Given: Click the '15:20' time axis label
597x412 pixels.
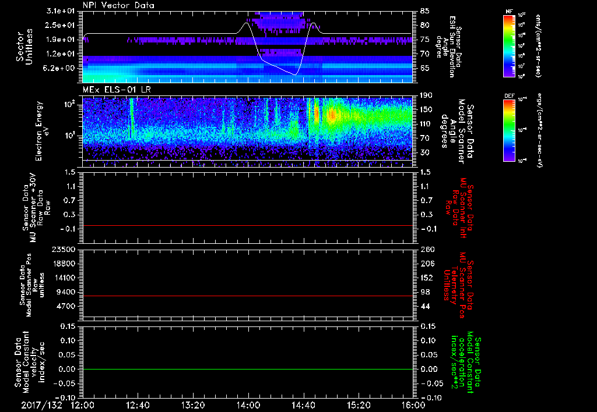Looking at the screenshot, I should 359,405.
